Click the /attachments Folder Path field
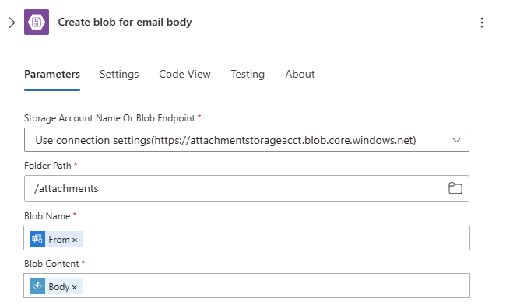Image resolution: width=506 pixels, height=308 pixels. point(247,189)
